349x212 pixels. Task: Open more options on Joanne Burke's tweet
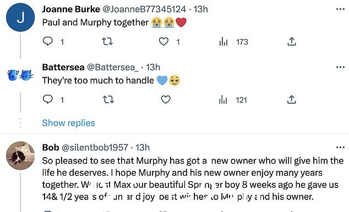click(340, 9)
